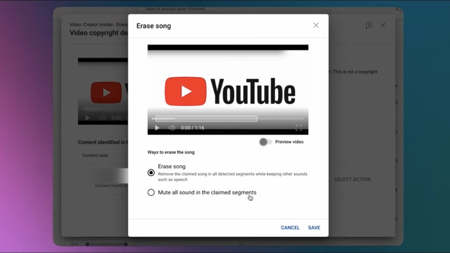Open SELECT ACTION in background window
The height and width of the screenshot is (253, 450).
(x=352, y=179)
